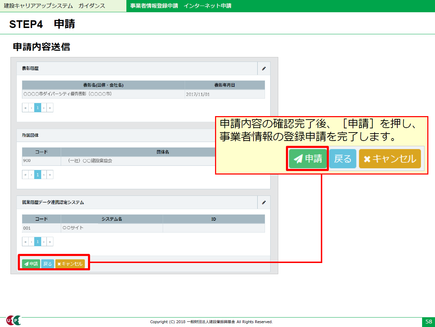Go to previous page in 就業履歴データ連携 pagination
Viewport: 435px width, 327px height.
[31, 241]
